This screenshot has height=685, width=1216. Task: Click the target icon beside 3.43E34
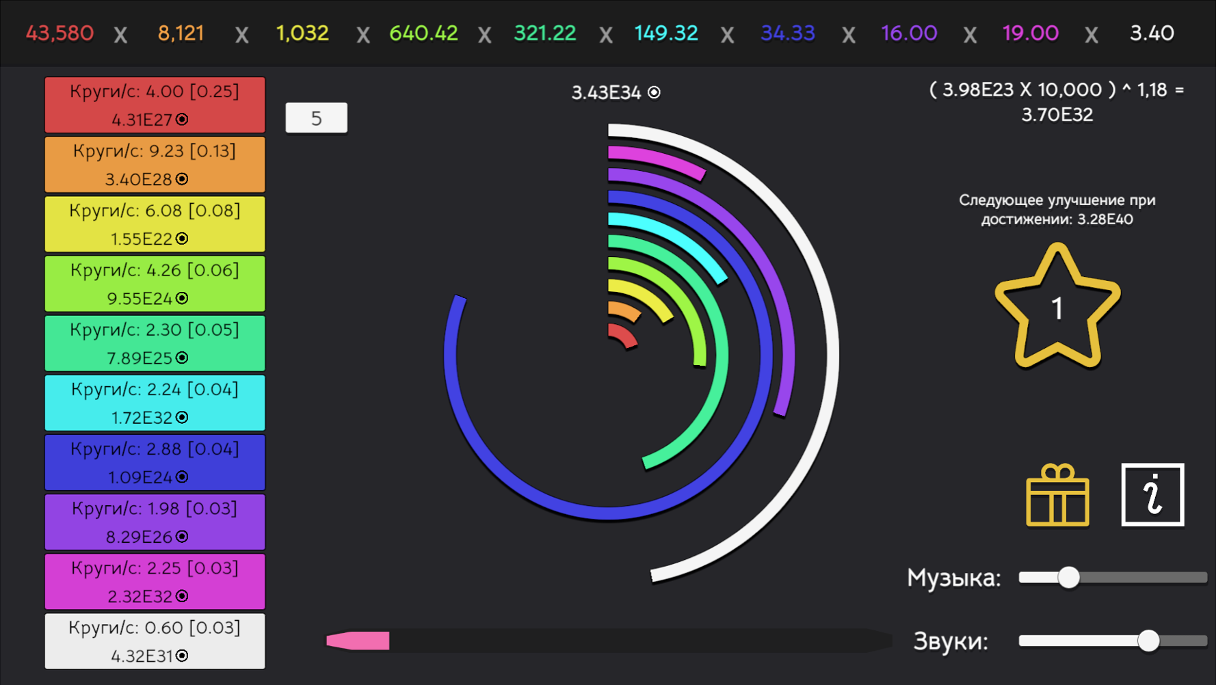pyautogui.click(x=654, y=91)
